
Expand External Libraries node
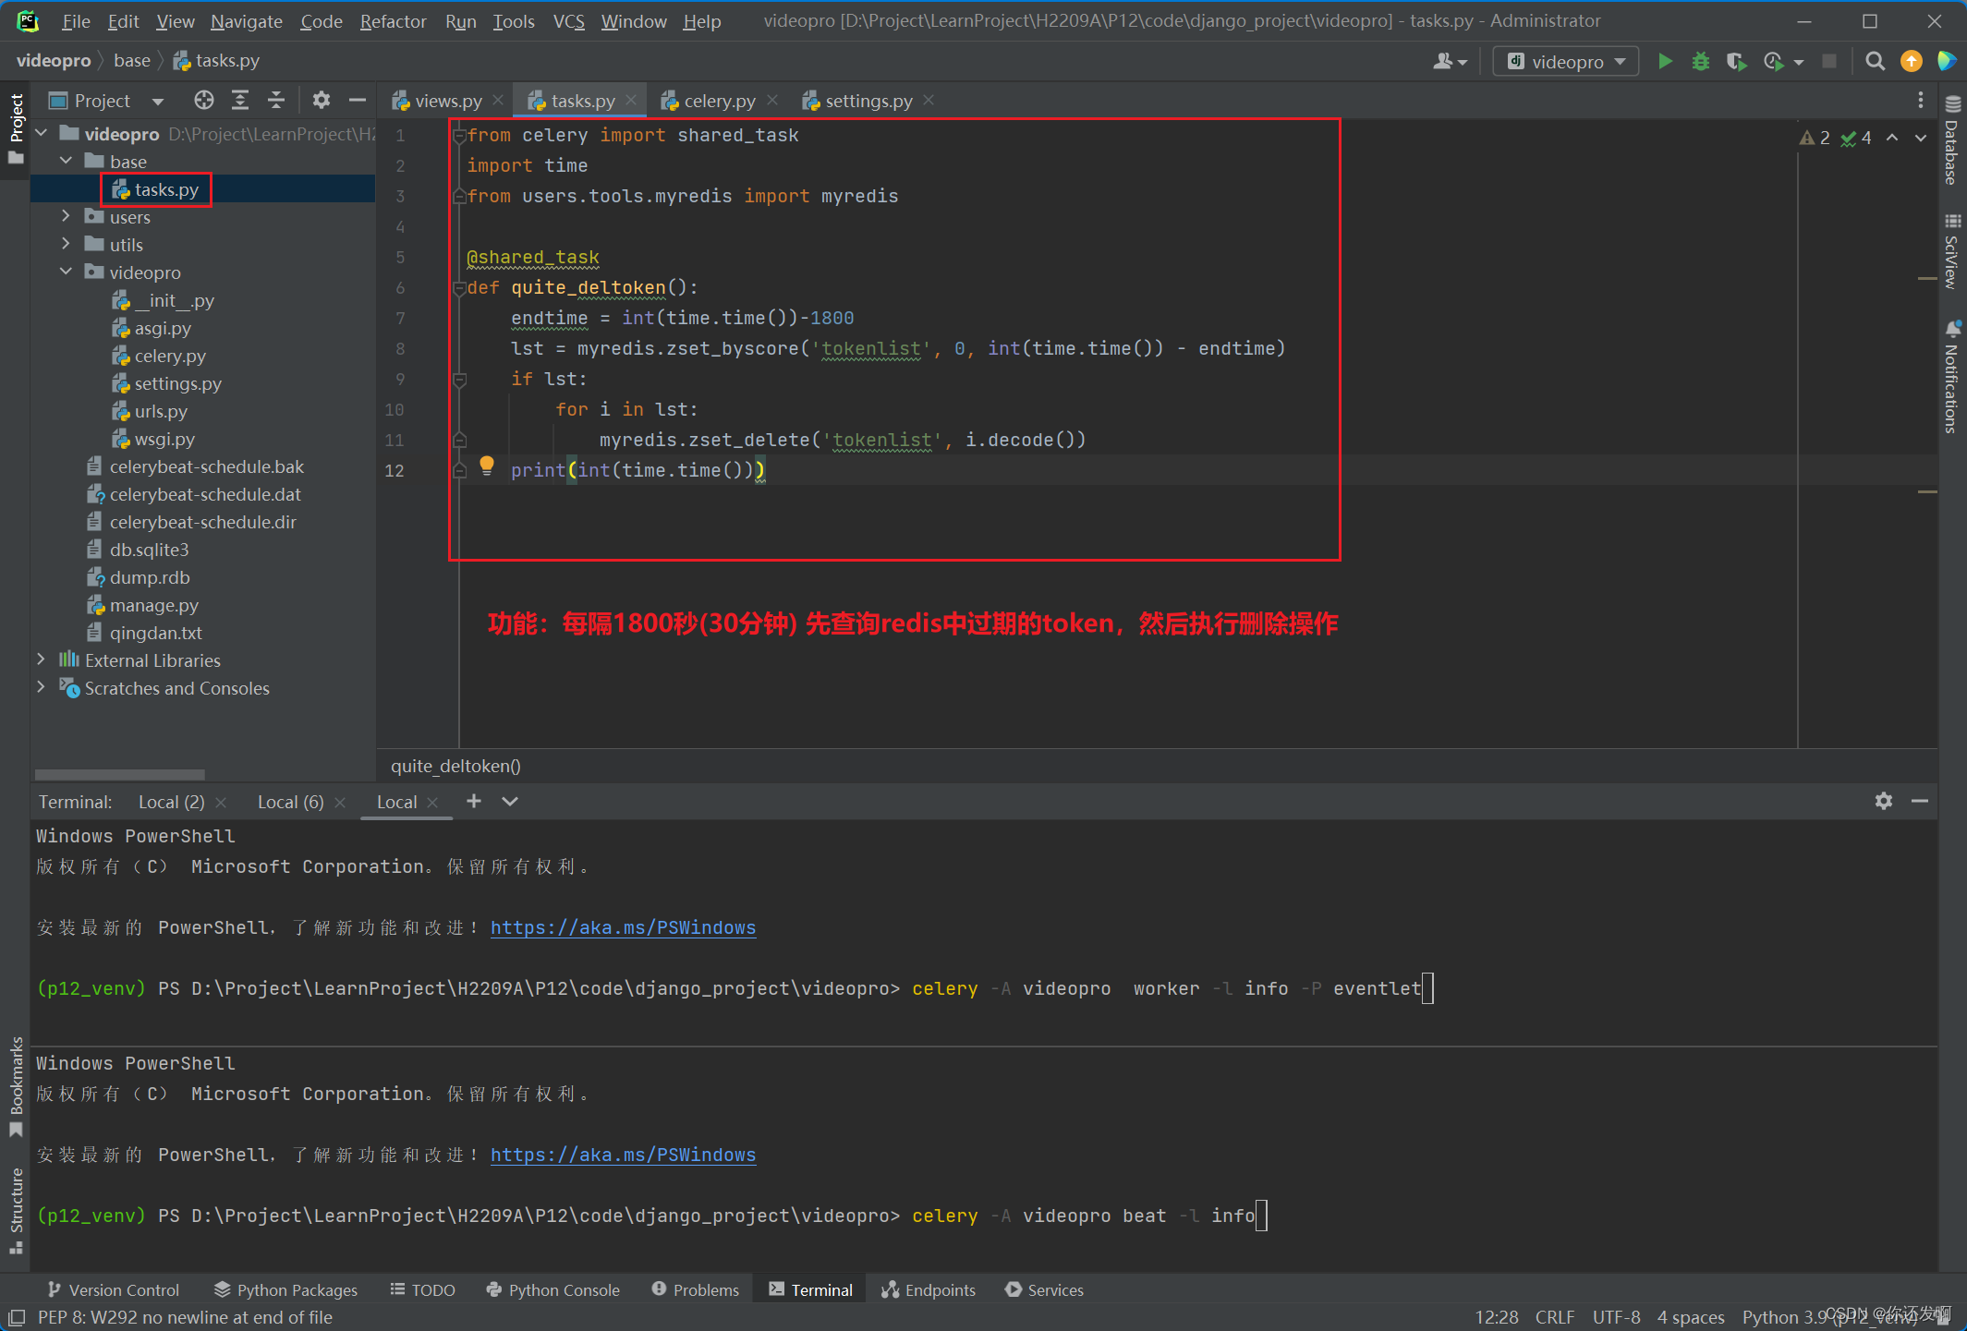(x=42, y=660)
